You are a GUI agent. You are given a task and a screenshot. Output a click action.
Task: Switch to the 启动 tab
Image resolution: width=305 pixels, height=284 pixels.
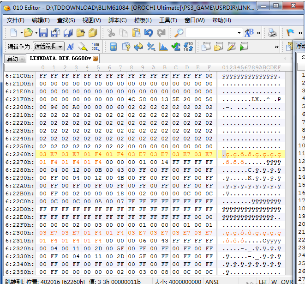point(12,59)
